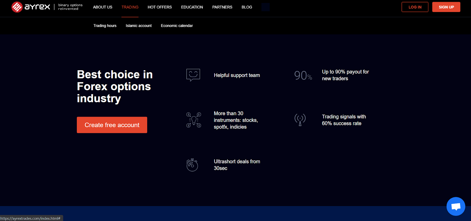Click 'Helpful support team' text

[237, 75]
